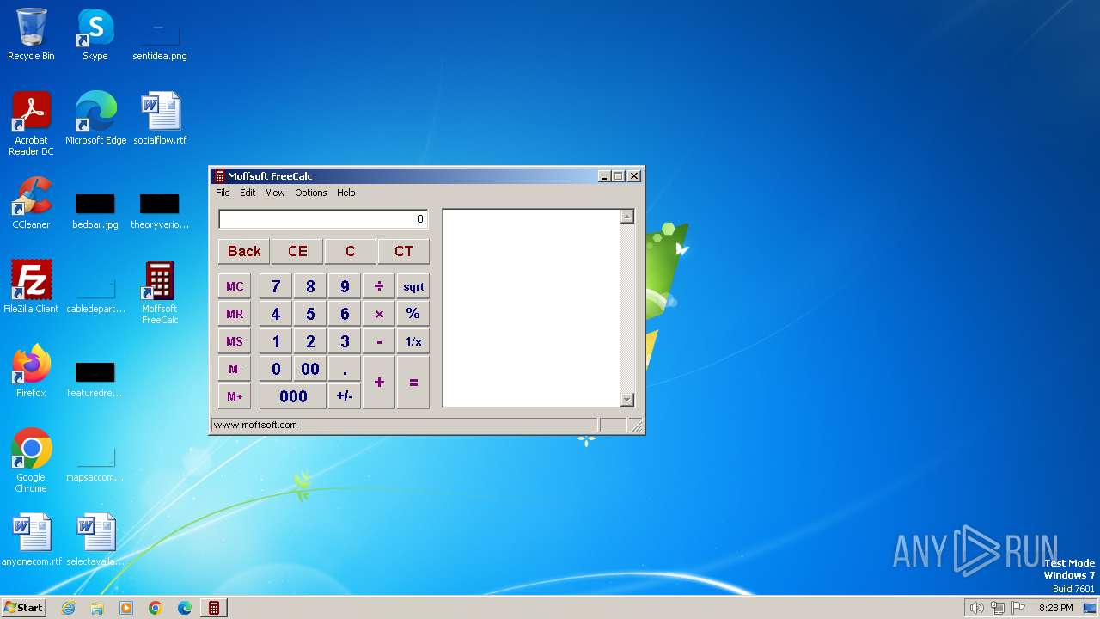Open File Explorer from the taskbar
The image size is (1100, 619).
(x=97, y=608)
